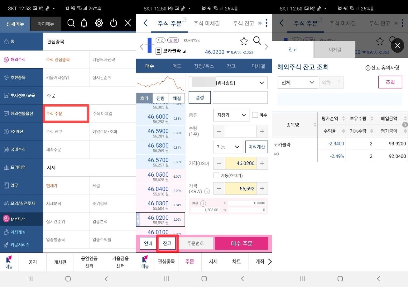Switch to 전체메뉴 tab

[x=15, y=24]
